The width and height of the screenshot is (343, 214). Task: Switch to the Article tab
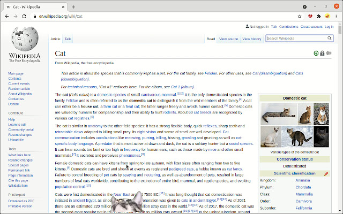[x=55, y=39]
